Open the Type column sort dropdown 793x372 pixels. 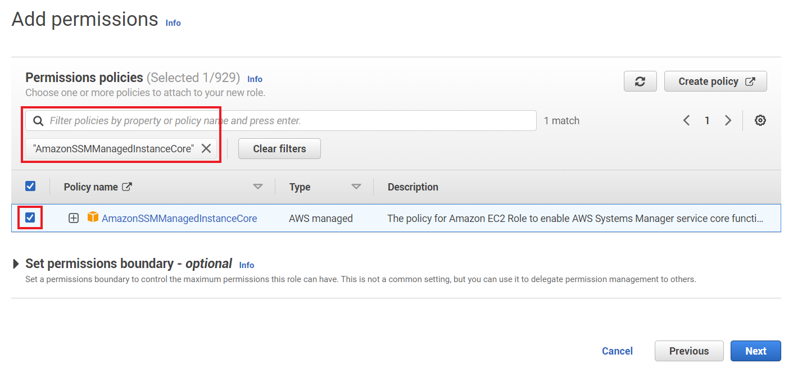(356, 186)
